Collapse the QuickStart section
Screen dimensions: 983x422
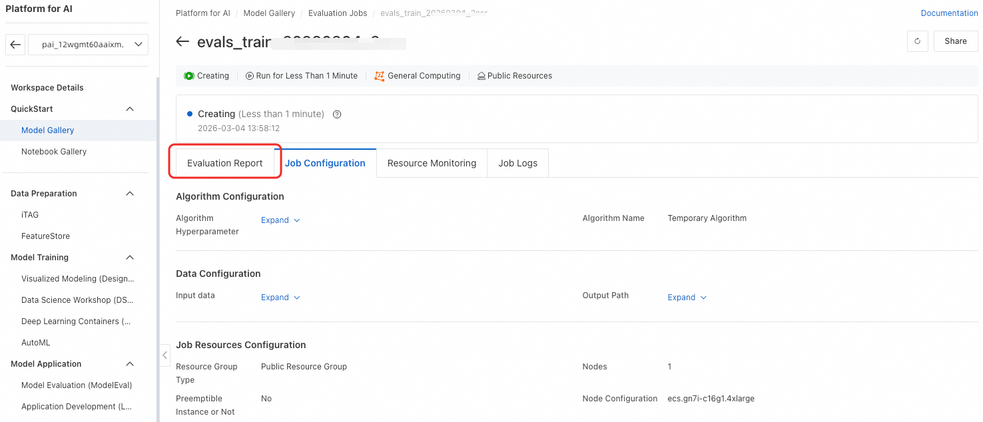click(130, 109)
